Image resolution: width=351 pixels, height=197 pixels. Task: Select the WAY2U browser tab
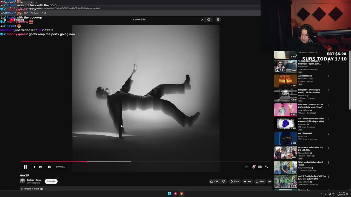point(17,3)
